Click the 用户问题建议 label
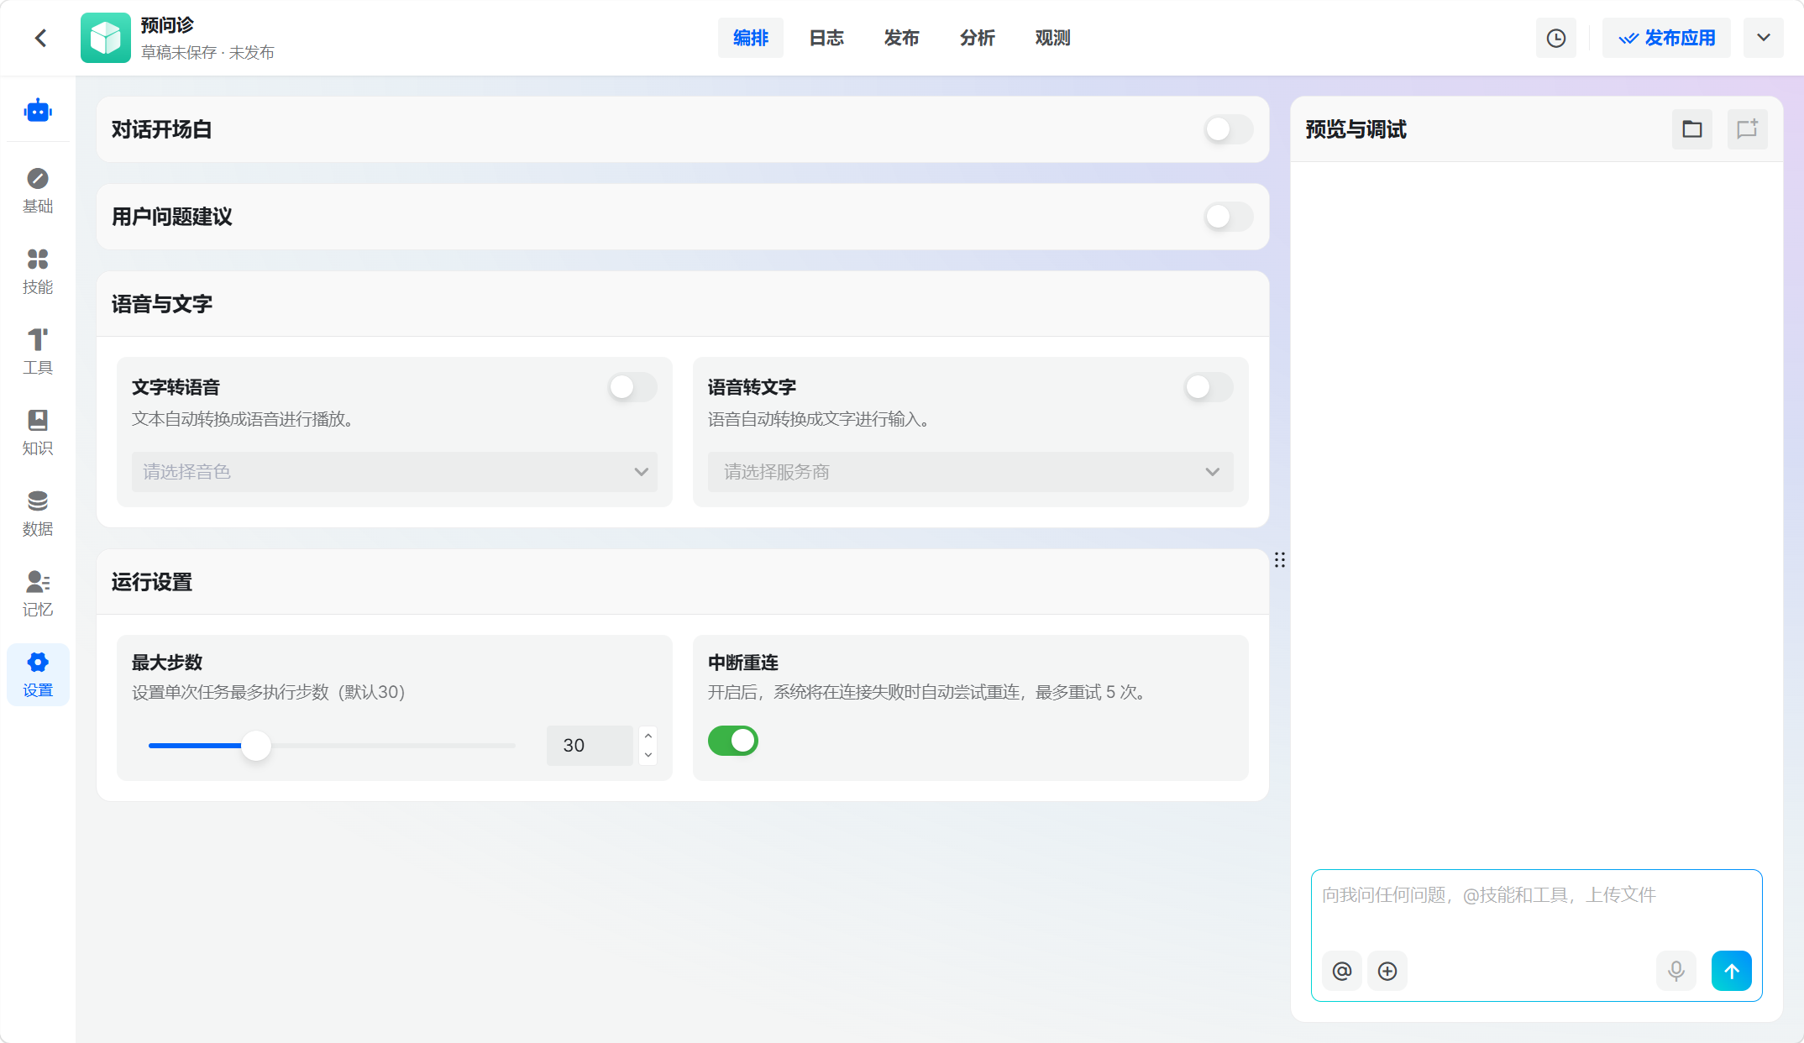Viewport: 1804px width, 1043px height. click(x=172, y=217)
